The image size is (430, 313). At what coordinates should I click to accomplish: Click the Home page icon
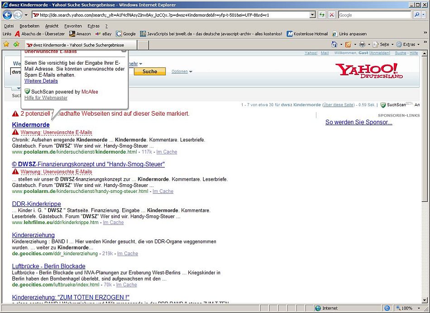334,44
